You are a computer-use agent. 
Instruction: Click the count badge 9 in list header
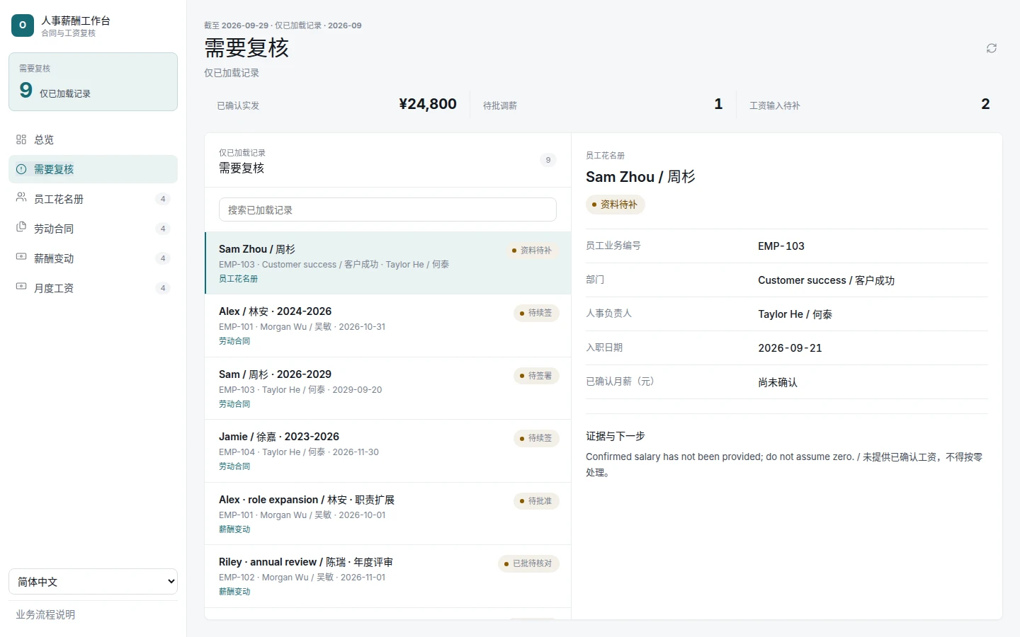548,160
